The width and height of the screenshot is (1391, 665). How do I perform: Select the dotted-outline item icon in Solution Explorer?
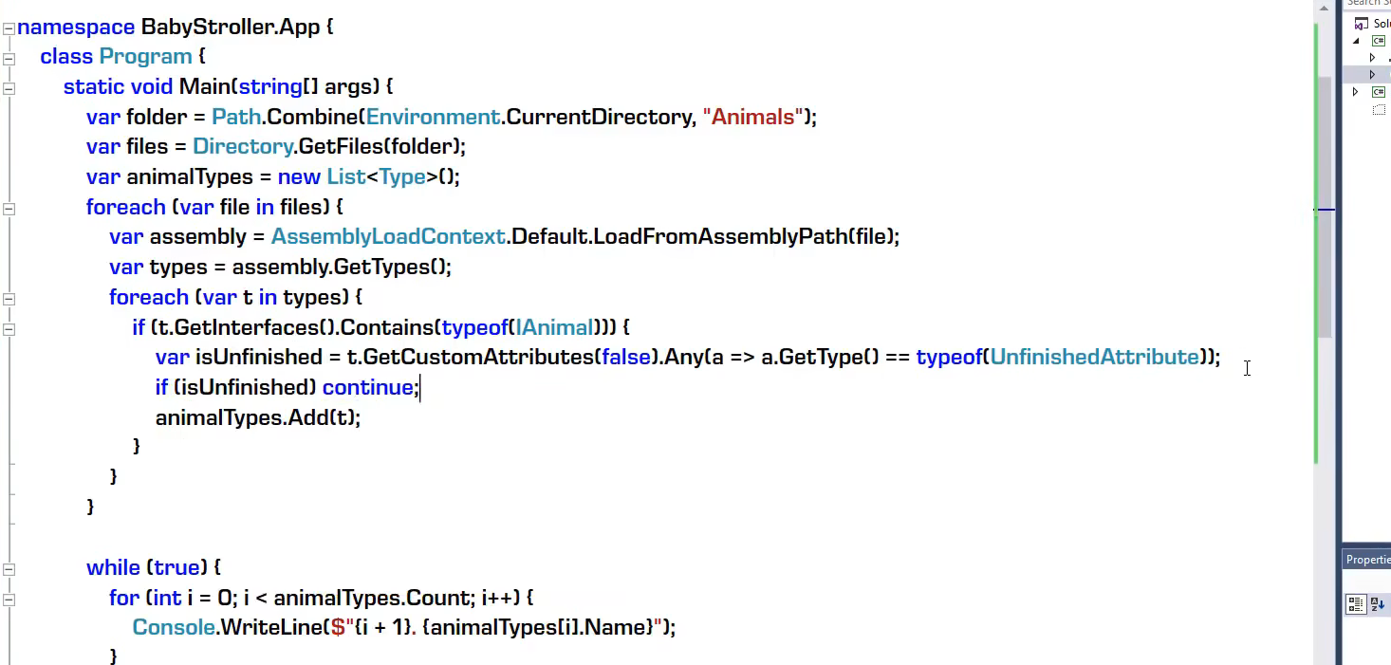[1379, 110]
